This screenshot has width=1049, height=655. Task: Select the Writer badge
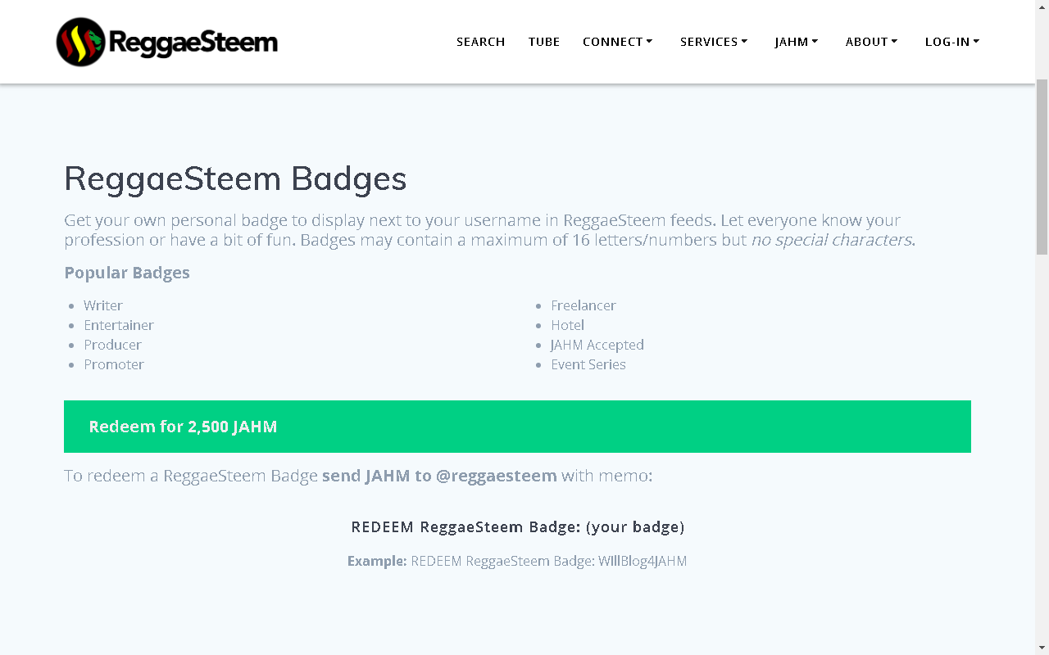[x=102, y=305]
